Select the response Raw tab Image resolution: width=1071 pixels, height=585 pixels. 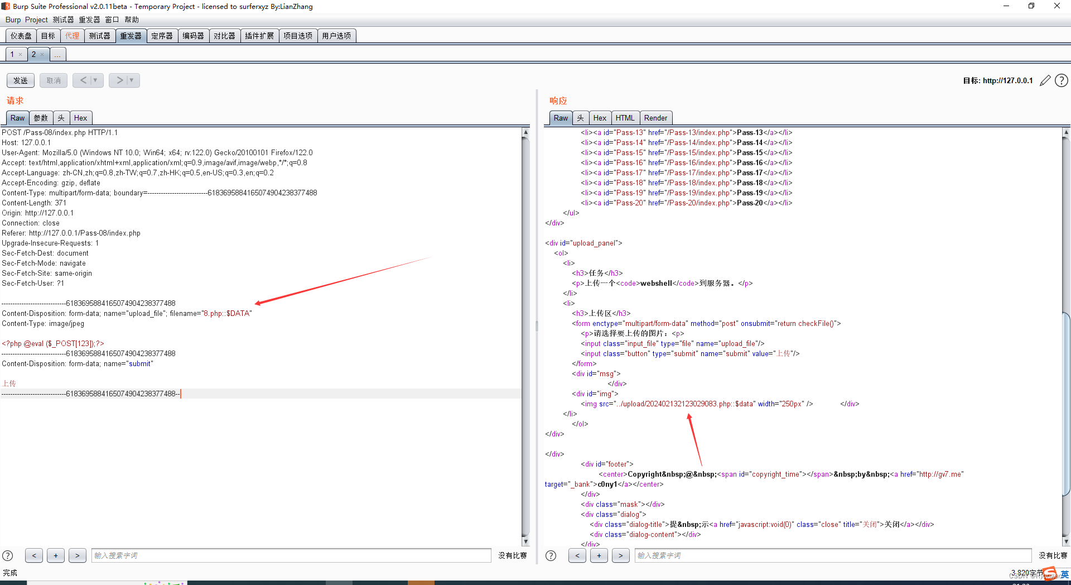tap(561, 118)
